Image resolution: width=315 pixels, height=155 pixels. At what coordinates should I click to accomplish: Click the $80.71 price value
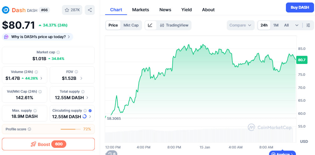point(18,25)
